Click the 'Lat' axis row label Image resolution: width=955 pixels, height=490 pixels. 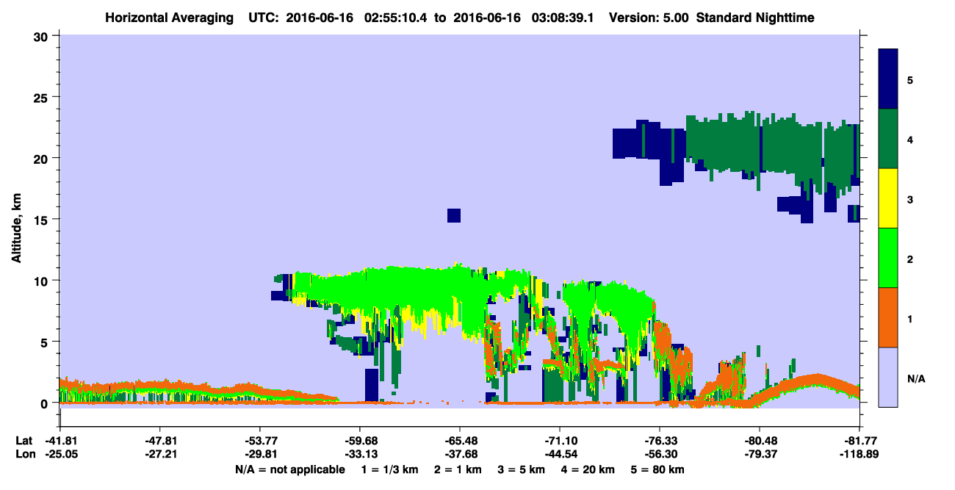24,441
